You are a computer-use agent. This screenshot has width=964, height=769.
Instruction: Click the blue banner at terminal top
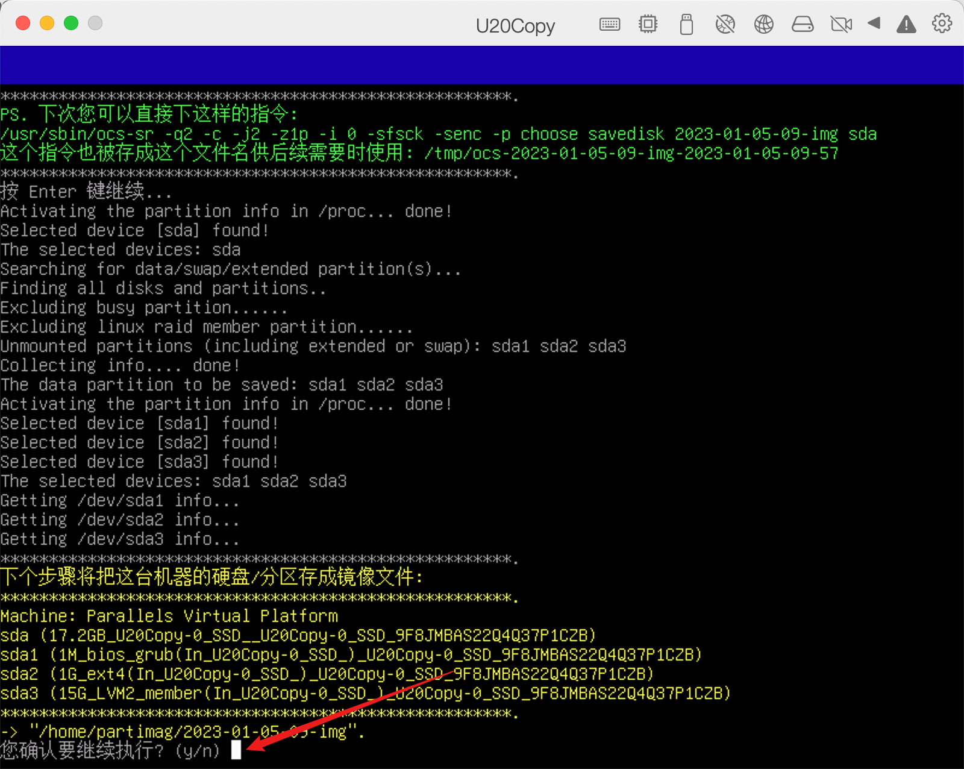pos(482,64)
